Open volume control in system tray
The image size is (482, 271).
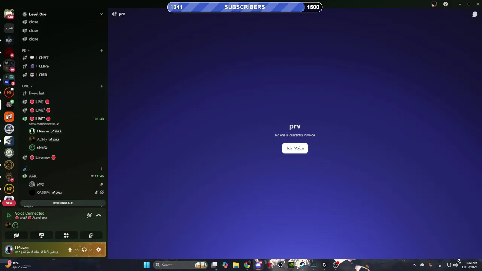[x=455, y=265]
